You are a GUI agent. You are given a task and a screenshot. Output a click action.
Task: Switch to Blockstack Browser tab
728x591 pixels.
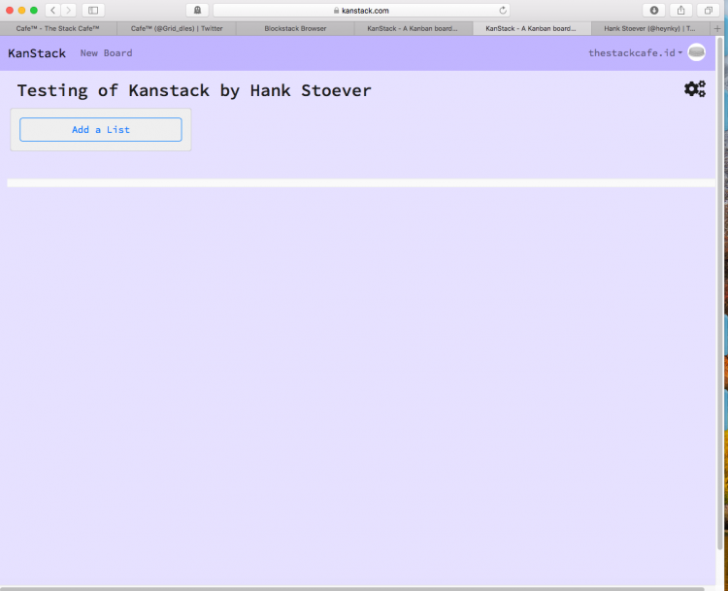point(295,28)
